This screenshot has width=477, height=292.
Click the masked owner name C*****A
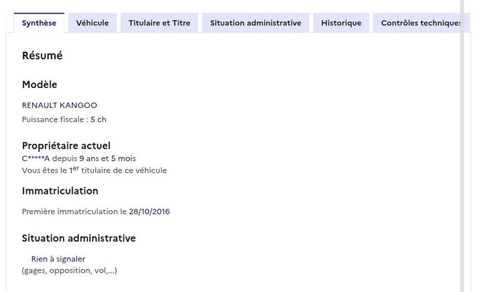[36, 158]
